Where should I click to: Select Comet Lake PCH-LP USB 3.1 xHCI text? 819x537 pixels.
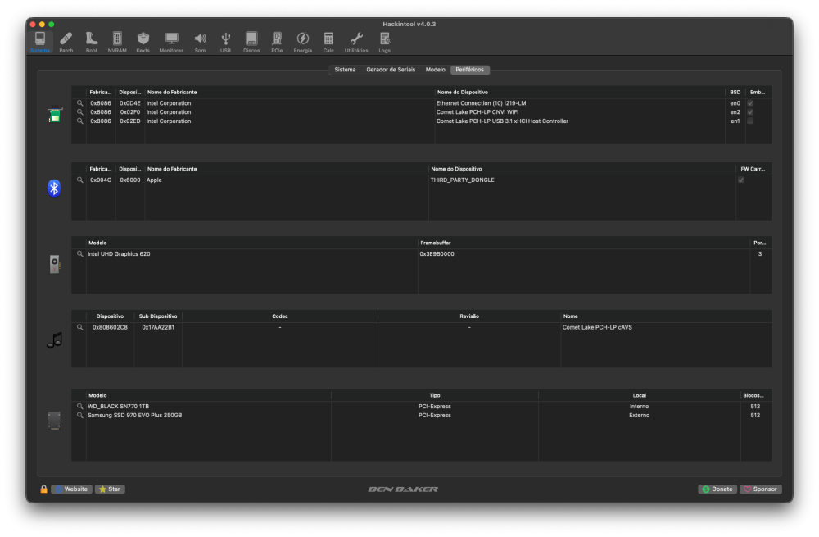pyautogui.click(x=502, y=121)
